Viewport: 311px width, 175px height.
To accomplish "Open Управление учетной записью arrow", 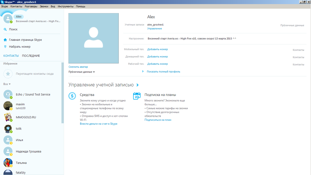I will [137, 85].
